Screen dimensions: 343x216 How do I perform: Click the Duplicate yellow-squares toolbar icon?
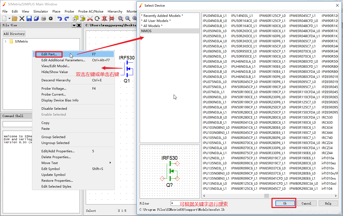pos(76,18)
